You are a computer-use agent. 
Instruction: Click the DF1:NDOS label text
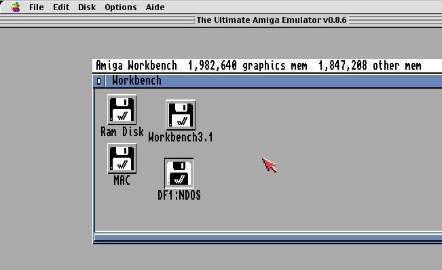(x=179, y=195)
